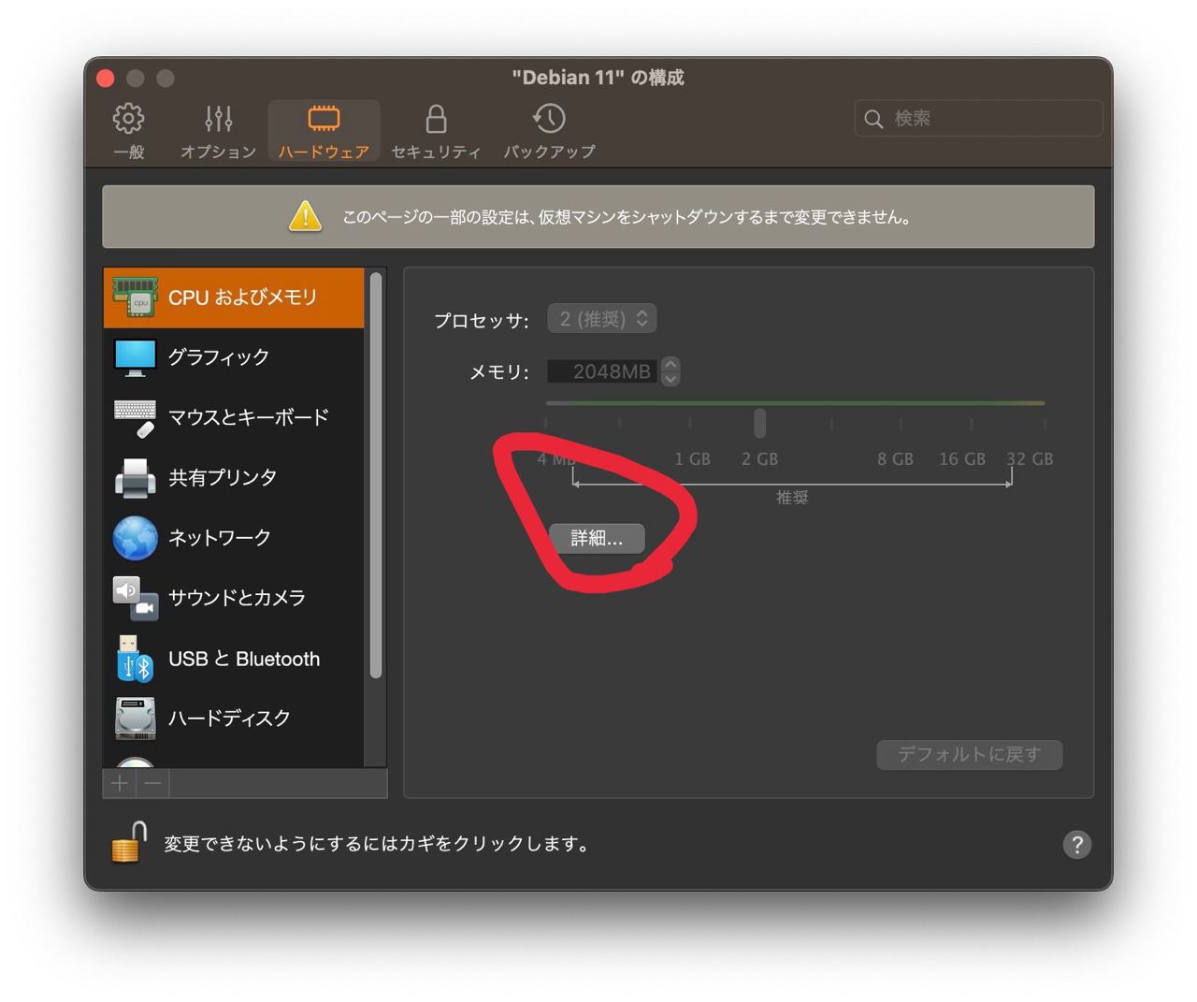Select グラフィック monitor item in sidebar
Image resolution: width=1197 pixels, height=1002 pixels.
click(x=234, y=356)
